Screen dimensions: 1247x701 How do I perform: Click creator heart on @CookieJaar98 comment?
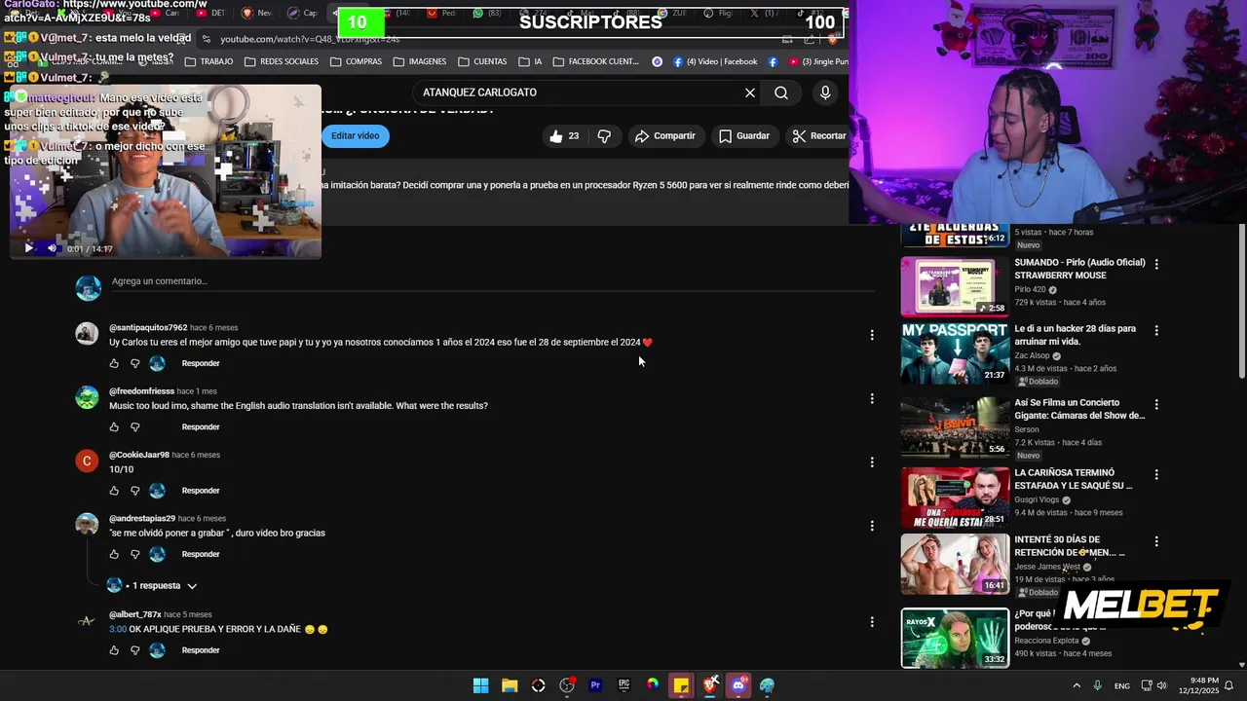157,491
